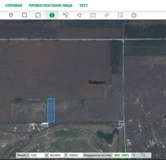Focus the map scale input field
The height and width of the screenshot is (160, 166).
[37, 155]
